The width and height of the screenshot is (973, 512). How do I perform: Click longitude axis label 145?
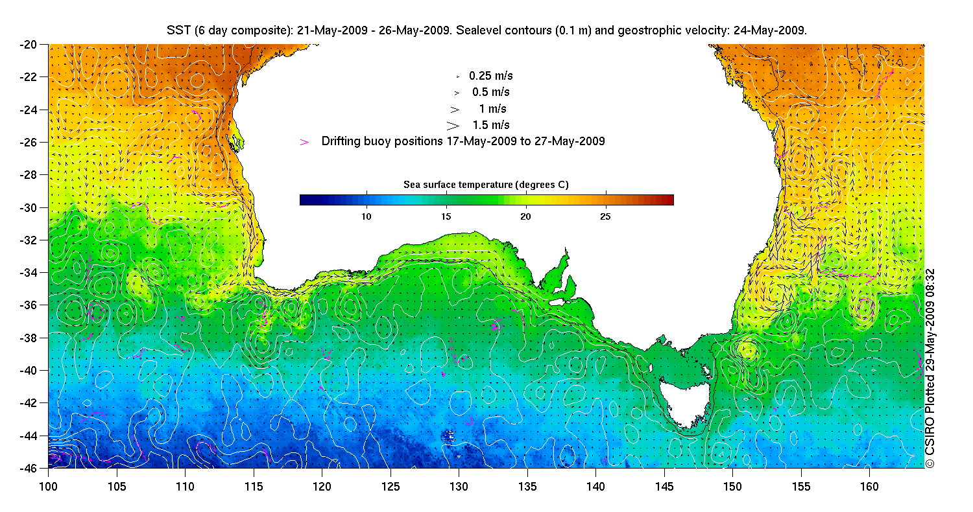click(x=664, y=485)
